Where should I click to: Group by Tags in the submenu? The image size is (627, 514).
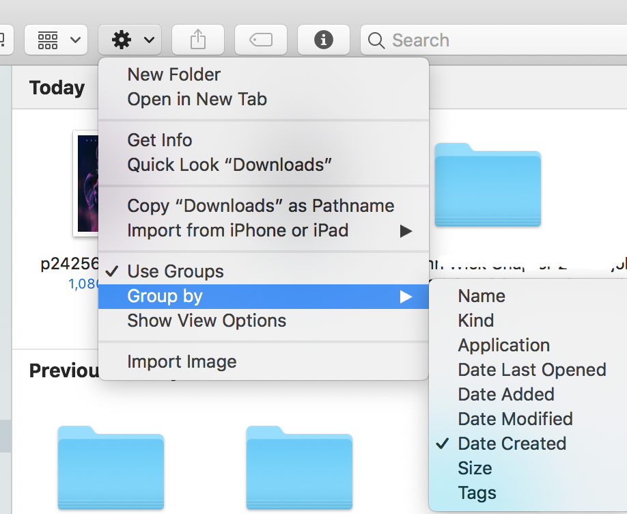coord(528,493)
